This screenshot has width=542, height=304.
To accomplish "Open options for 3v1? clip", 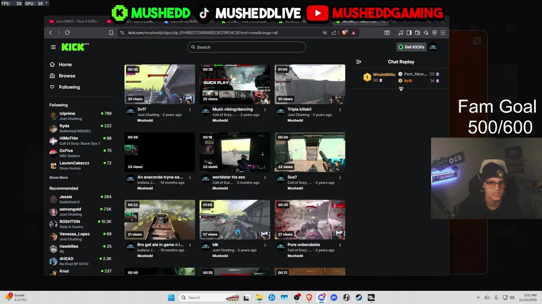I will [190, 110].
